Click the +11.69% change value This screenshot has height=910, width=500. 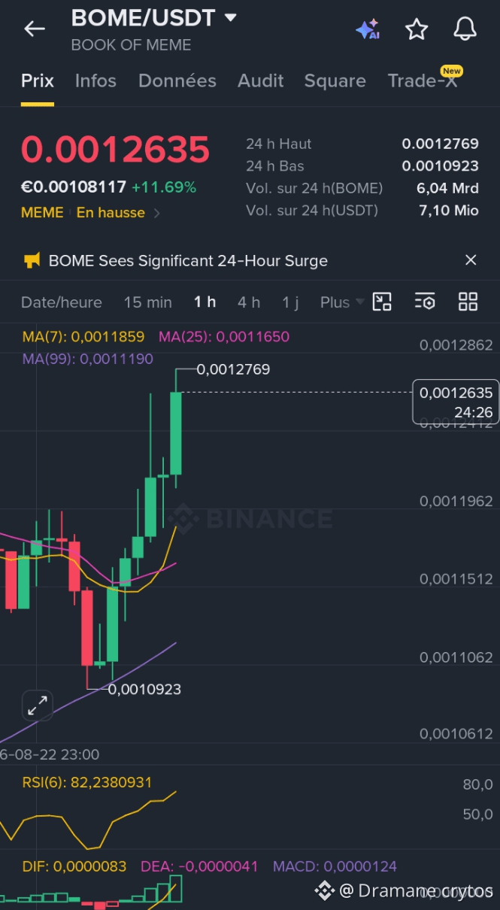click(164, 187)
